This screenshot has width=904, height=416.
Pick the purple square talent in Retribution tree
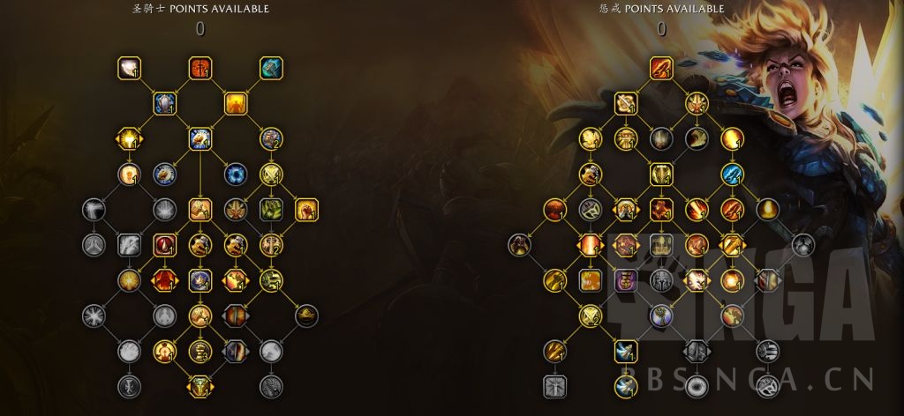pos(626,281)
